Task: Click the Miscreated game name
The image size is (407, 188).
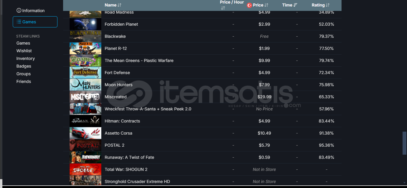Action: click(x=116, y=97)
